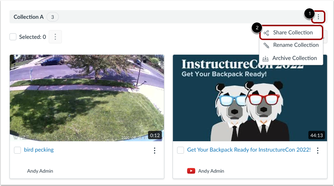Tick the bird pecking media checkbox
Image resolution: width=334 pixels, height=186 pixels.
coord(18,150)
